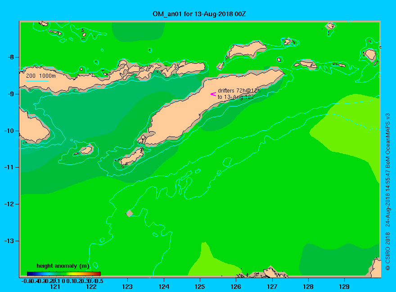The width and height of the screenshot is (396, 292).
Task: Click the 'drifters 72h@12h' label
Action: (x=239, y=91)
